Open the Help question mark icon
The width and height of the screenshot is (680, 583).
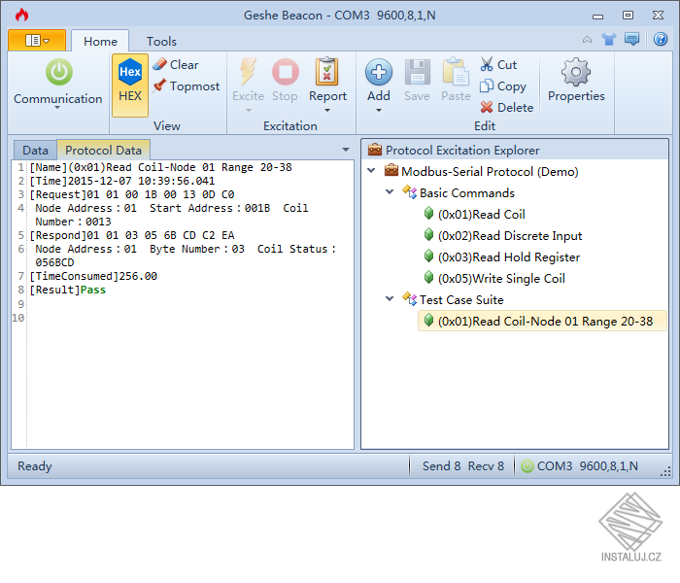click(660, 39)
